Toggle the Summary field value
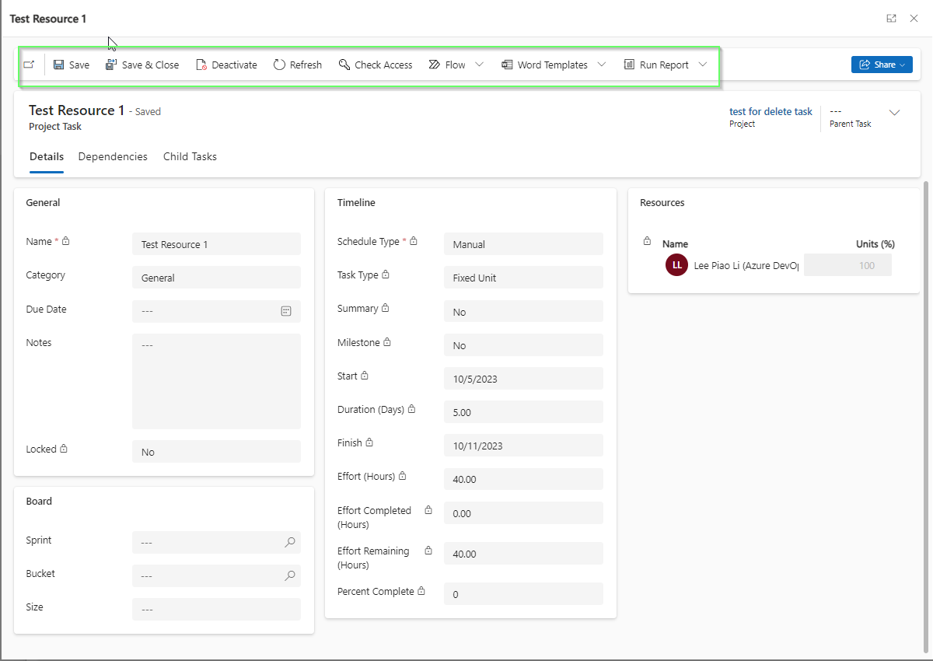 click(x=523, y=312)
